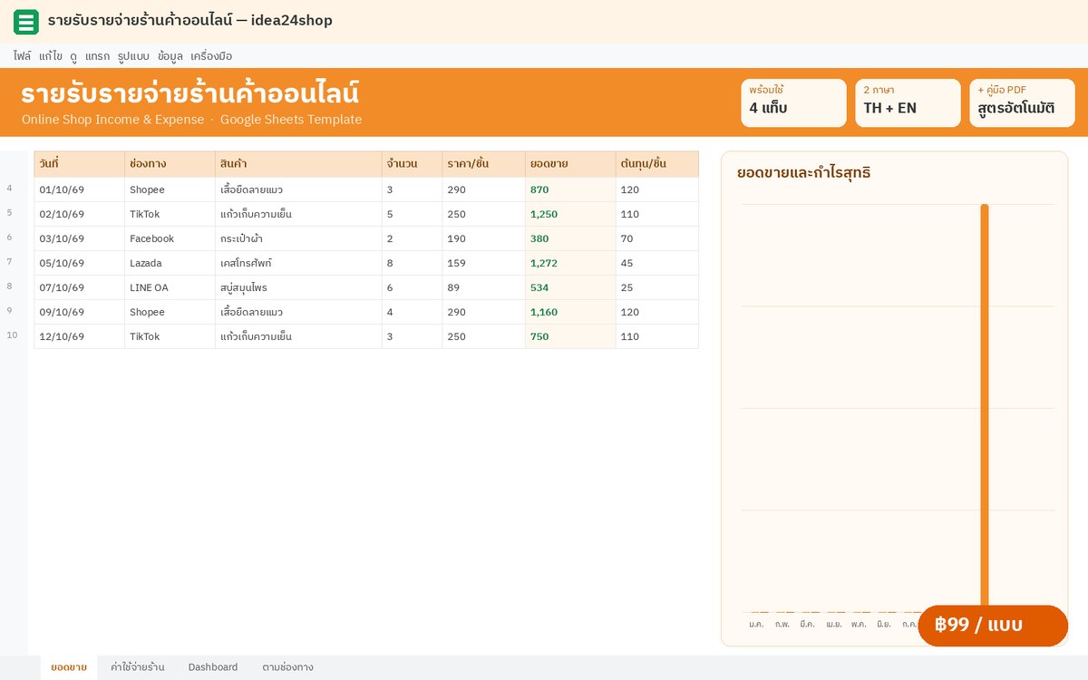Select the จำนวน column header
Image resolution: width=1088 pixels, height=680 pixels.
tap(412, 164)
